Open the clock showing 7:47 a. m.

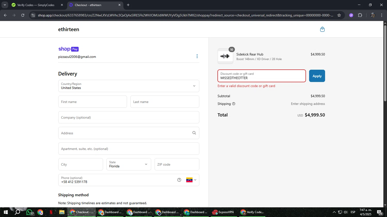(366, 212)
